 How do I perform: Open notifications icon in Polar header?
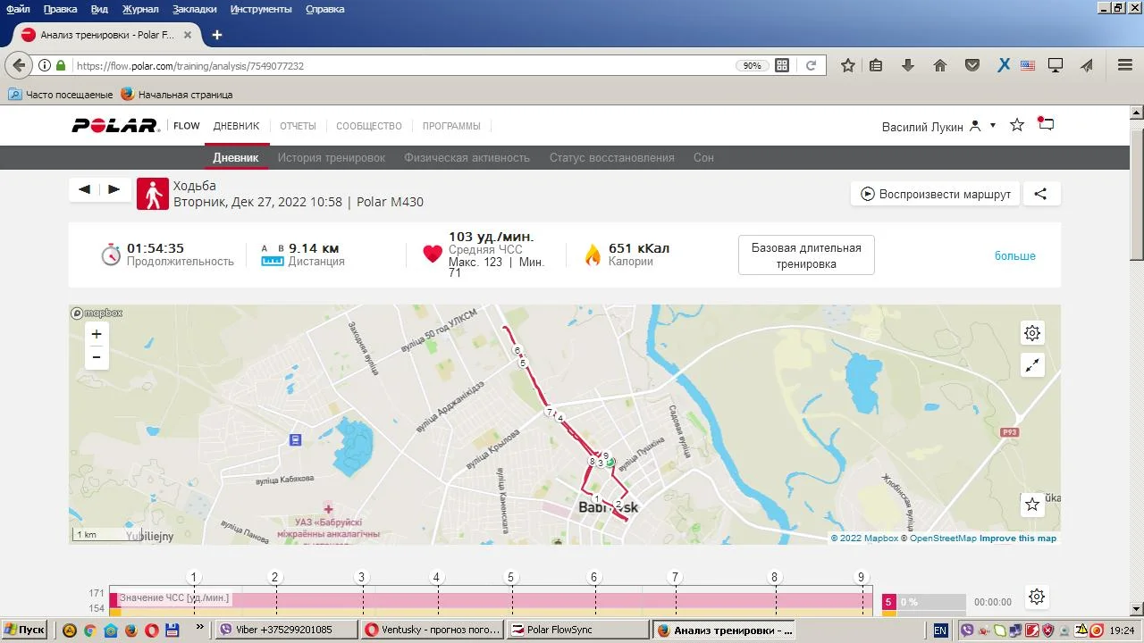point(1046,125)
